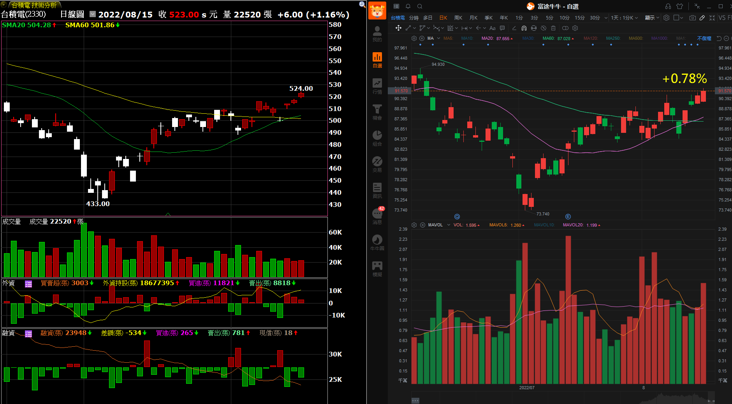Open the 自選 watchlist sidebar icon
This screenshot has width=732, height=404.
click(x=377, y=60)
